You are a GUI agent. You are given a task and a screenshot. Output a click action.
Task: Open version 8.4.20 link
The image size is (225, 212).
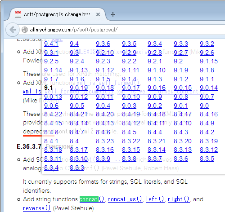[105, 115]
